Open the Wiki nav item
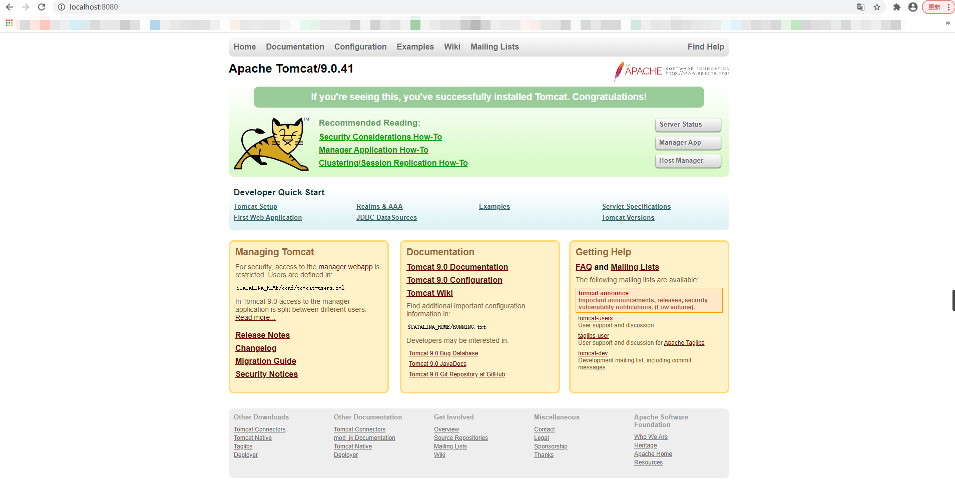 (452, 47)
